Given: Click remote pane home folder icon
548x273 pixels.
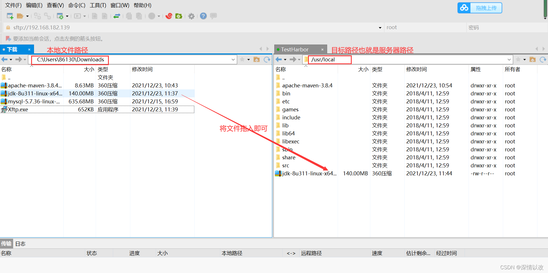Looking at the screenshot, I should (x=533, y=59).
